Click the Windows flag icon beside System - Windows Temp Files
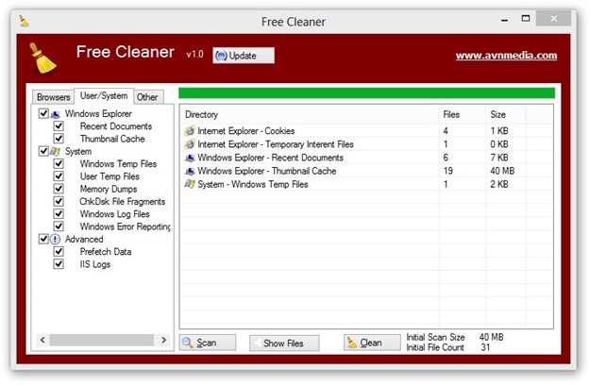This screenshot has width=590, height=385. [x=190, y=184]
